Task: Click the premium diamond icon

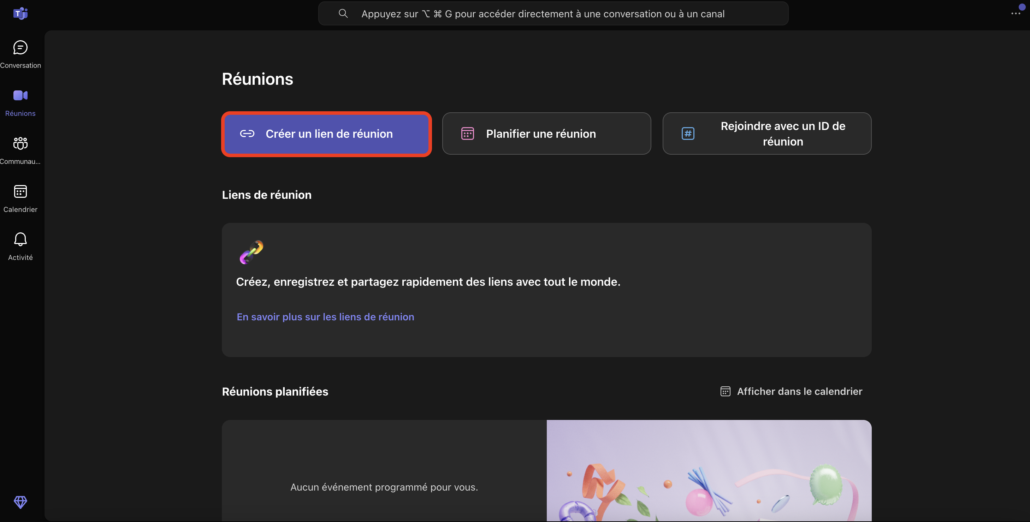Action: click(x=20, y=502)
